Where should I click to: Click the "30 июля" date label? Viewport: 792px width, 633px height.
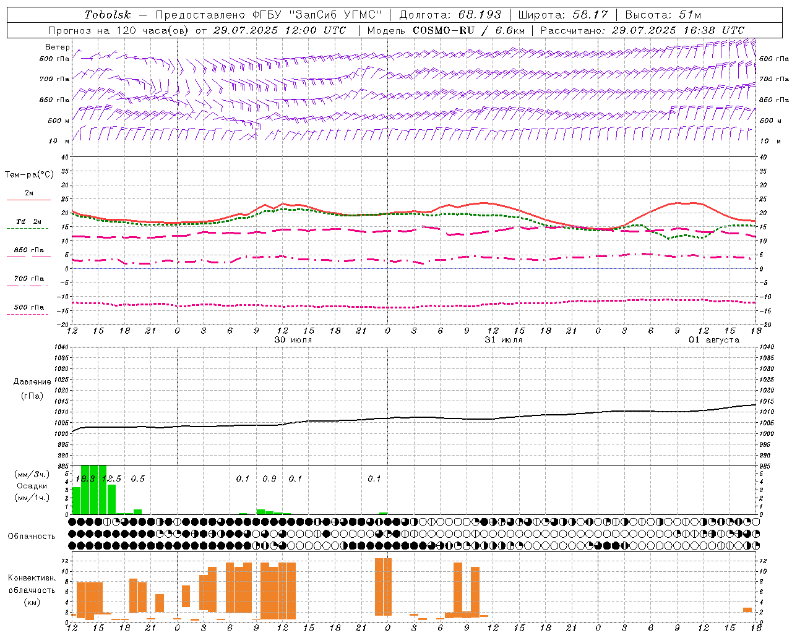293,340
